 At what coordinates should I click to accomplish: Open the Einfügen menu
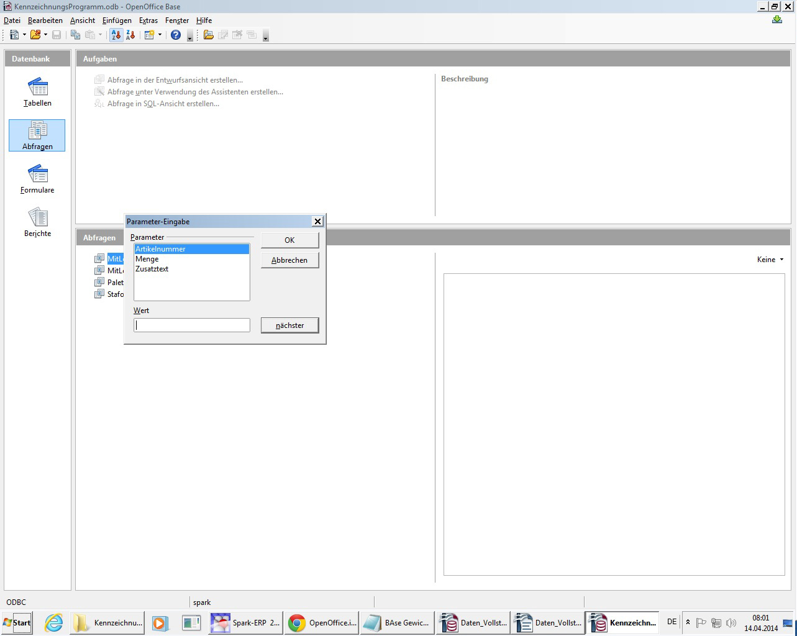click(x=117, y=20)
